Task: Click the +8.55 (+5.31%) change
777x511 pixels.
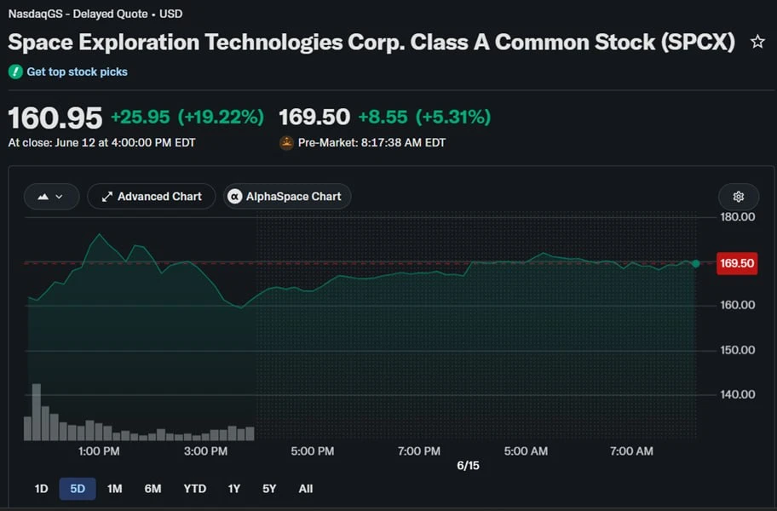Action: [x=424, y=118]
